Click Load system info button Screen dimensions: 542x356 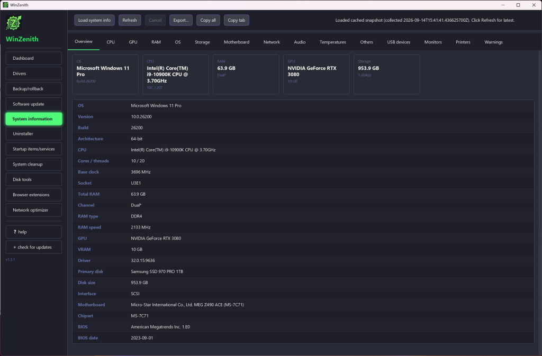(94, 20)
